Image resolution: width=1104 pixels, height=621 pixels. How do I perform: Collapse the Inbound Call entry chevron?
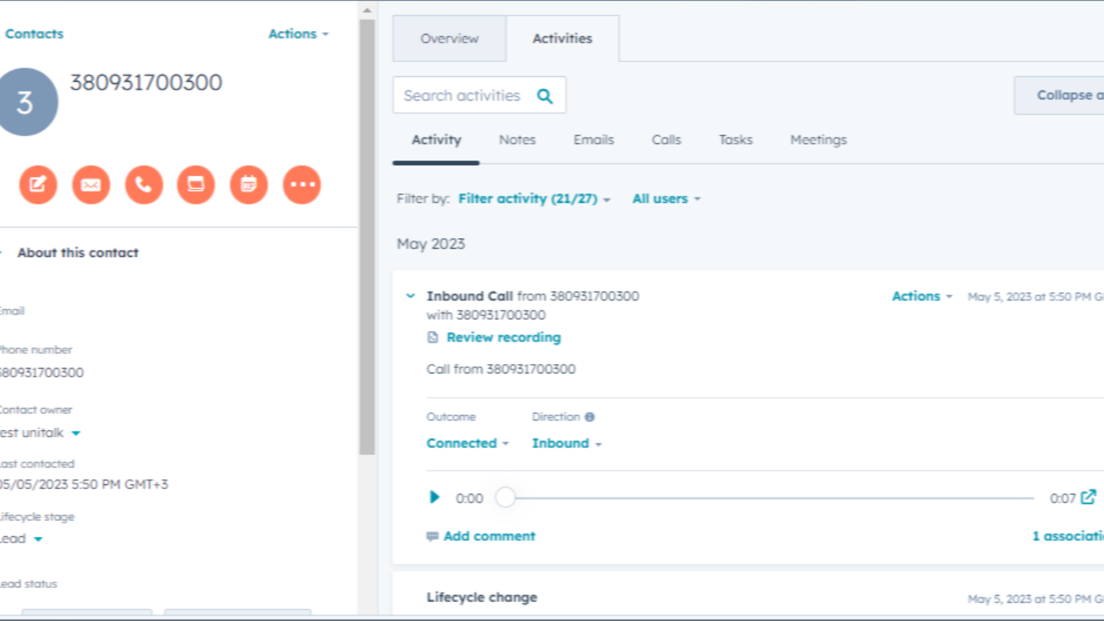[410, 296]
